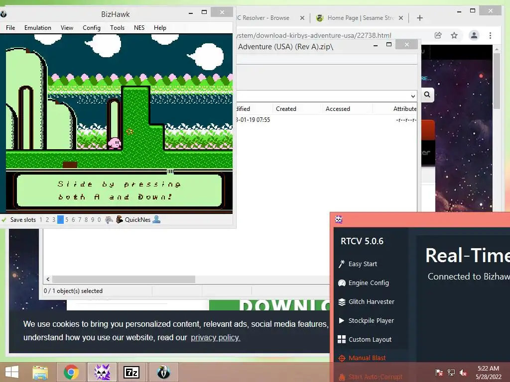This screenshot has width=510, height=382.
Task: Open Easy Start in RTCV
Action: [363, 264]
